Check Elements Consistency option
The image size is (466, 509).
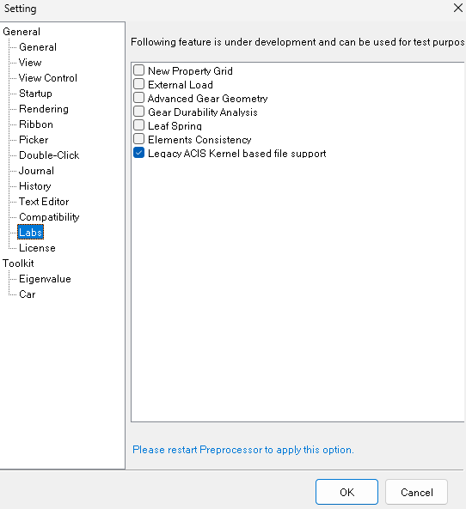139,139
